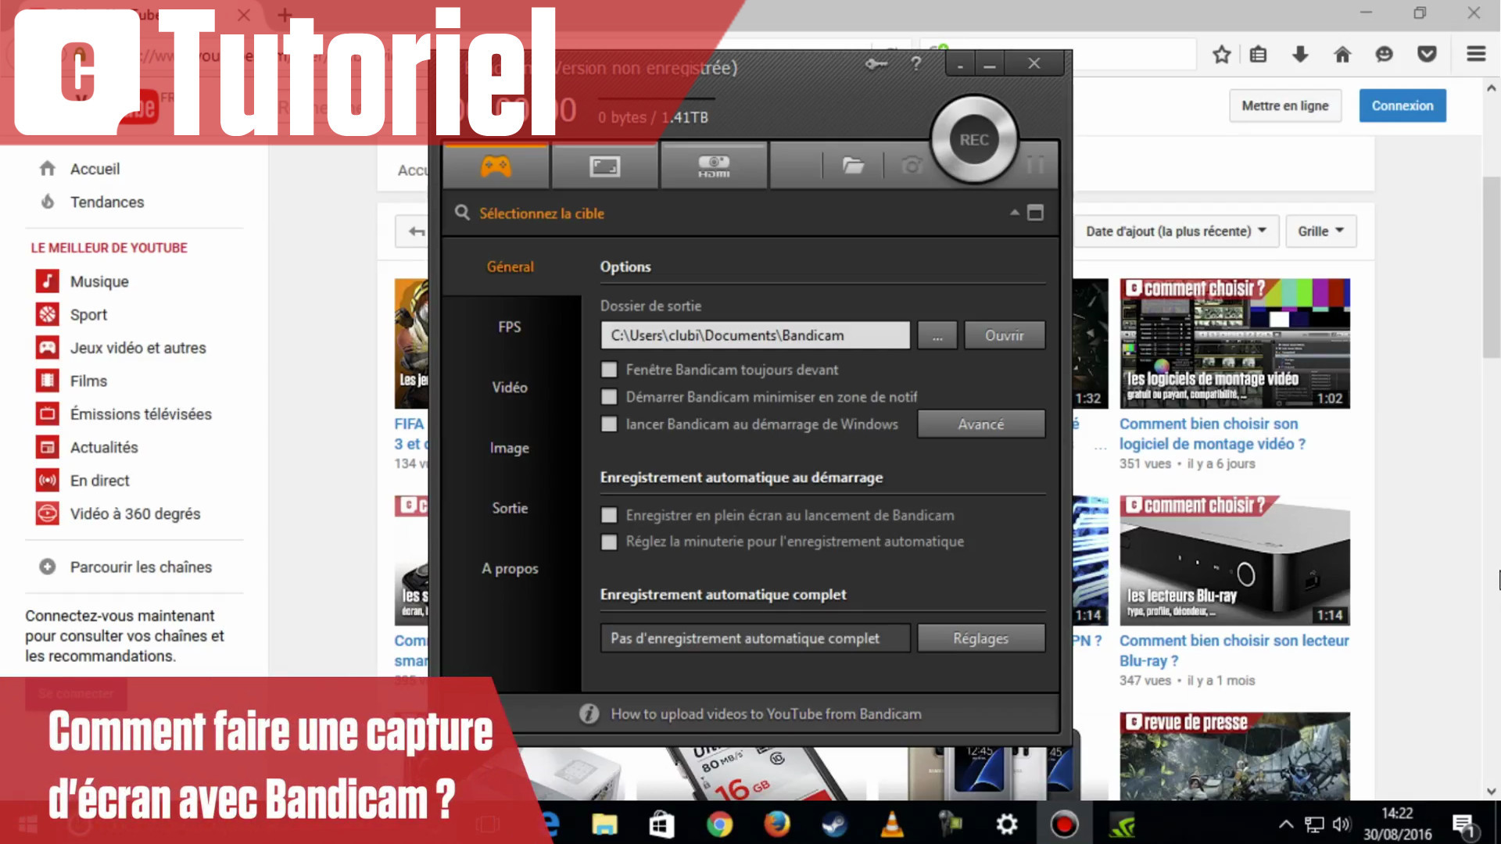The image size is (1501, 844).
Task: Toggle Fenêtre Bandicam toujours devant checkbox
Action: pyautogui.click(x=608, y=369)
